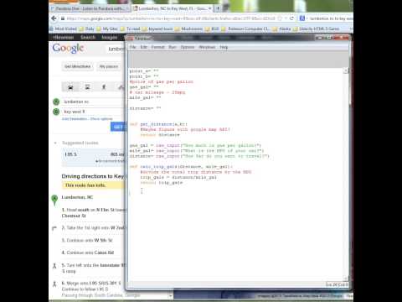Click the reload icon in the address bar

pos(291,18)
